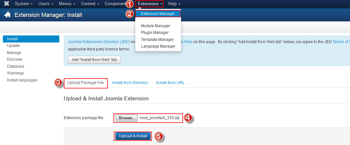
Task: Click the Extension package file label
Action: pyautogui.click(x=83, y=118)
